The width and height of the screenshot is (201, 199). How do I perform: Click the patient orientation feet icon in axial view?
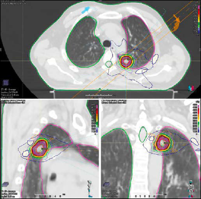pyautogui.click(x=191, y=88)
